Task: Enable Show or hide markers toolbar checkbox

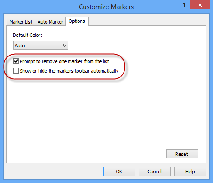Action: pos(16,71)
